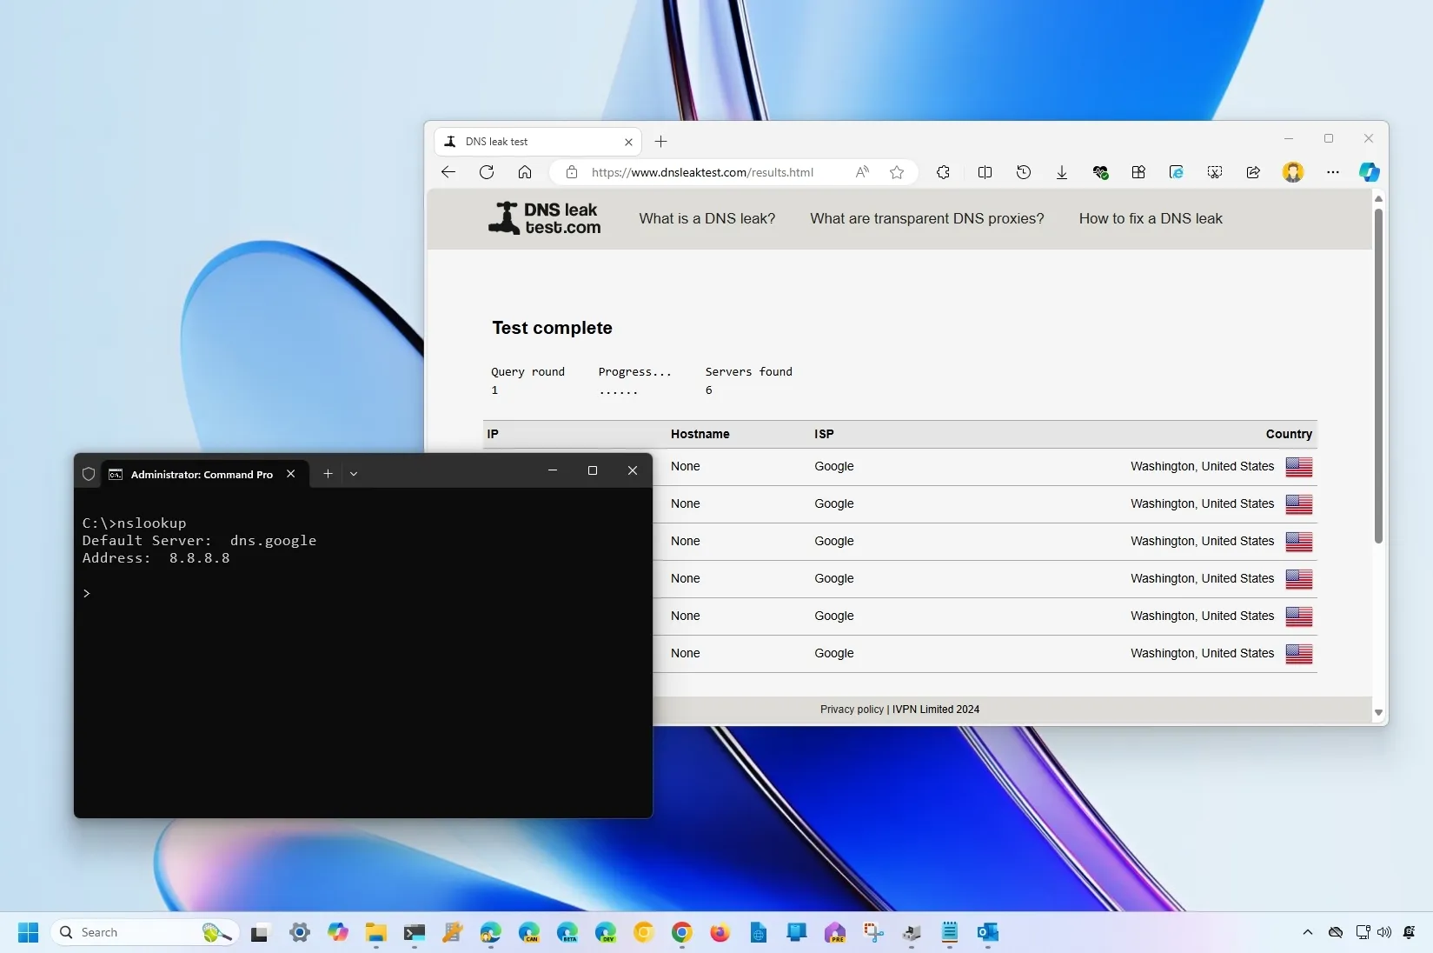Open How to fix a DNS leak
The image size is (1433, 953).
click(1150, 218)
